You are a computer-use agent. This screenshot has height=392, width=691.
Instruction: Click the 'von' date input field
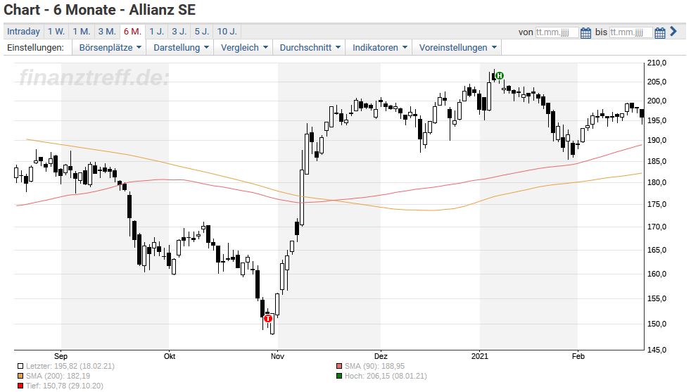click(557, 32)
